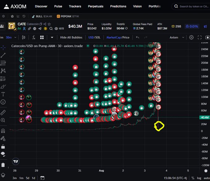
Task: Open the Telegram icon for CATE
Action: tap(40, 28)
